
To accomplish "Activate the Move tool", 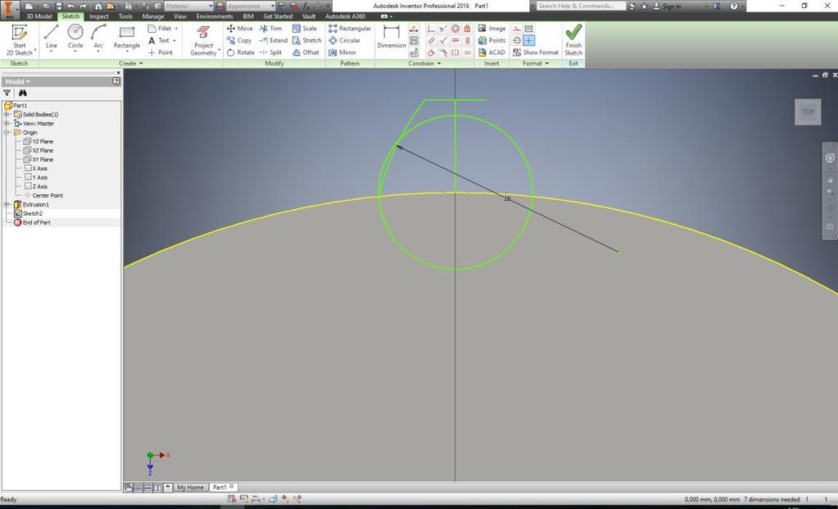I will (239, 29).
